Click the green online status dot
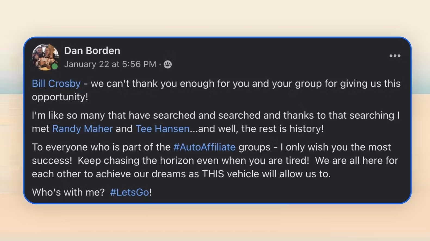 tap(55, 66)
